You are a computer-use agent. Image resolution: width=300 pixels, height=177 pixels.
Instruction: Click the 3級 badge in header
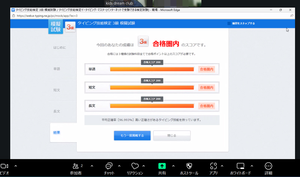coord(70,27)
